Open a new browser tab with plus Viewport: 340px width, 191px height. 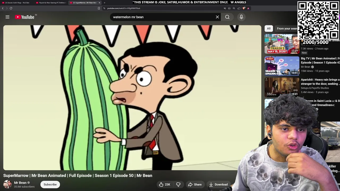tap(104, 3)
